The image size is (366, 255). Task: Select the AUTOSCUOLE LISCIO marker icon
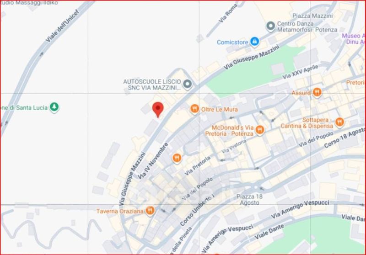(x=187, y=85)
